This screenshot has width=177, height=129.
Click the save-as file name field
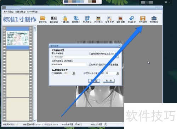tap(69, 65)
